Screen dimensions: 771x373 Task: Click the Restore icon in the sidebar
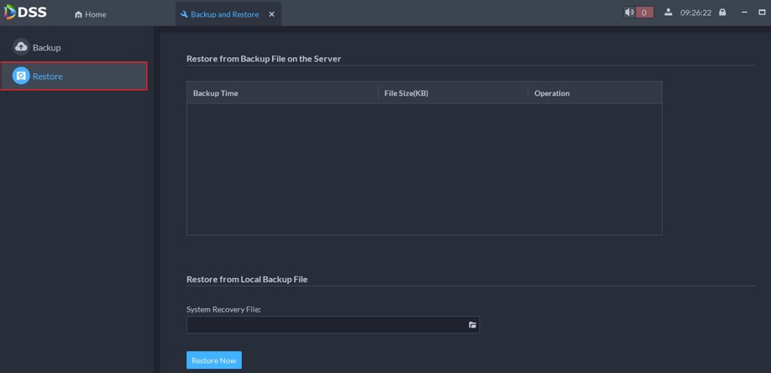click(21, 76)
